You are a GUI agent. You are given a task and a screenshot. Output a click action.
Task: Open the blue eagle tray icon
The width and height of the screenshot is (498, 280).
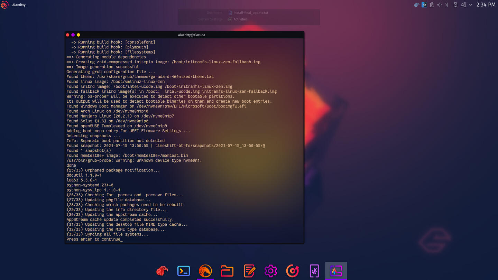[x=417, y=5]
